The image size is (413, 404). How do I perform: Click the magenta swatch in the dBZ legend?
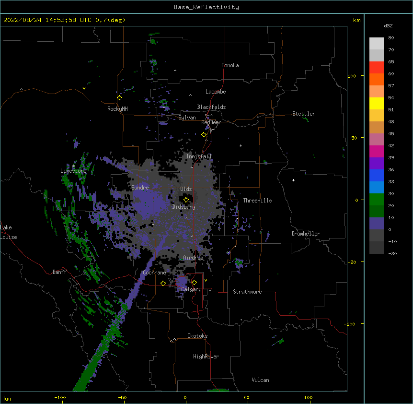(377, 152)
